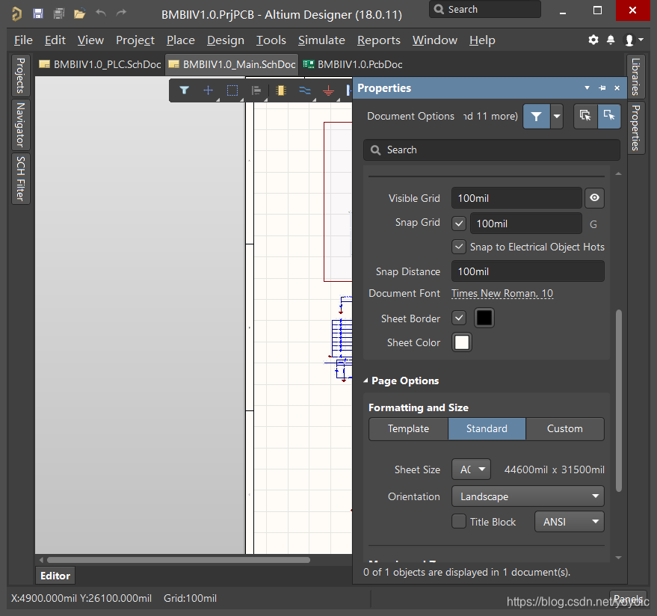Open a project with the folder icon
The height and width of the screenshot is (616, 657).
coord(80,13)
